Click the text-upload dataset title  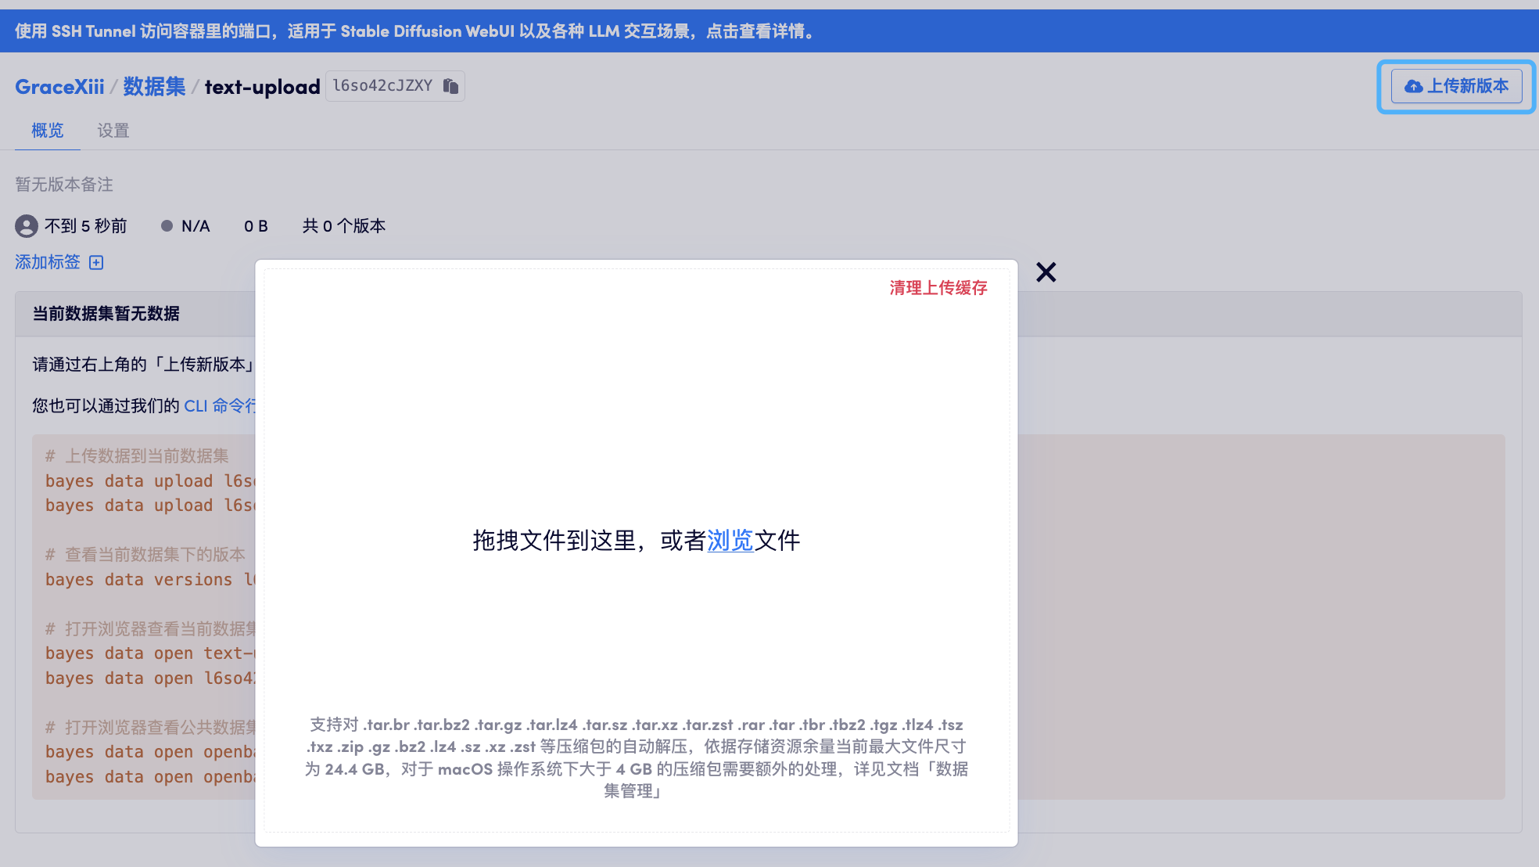pos(262,87)
